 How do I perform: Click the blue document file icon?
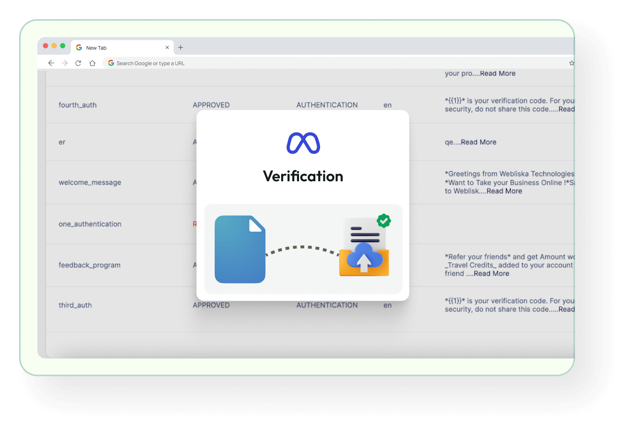(240, 249)
